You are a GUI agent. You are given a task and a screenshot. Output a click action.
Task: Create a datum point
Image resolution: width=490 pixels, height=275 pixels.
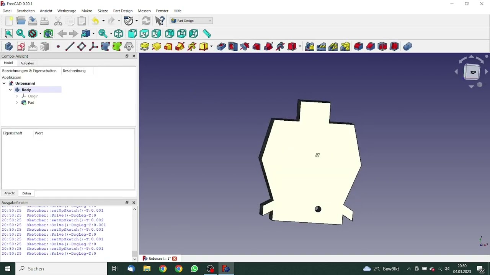point(58,47)
